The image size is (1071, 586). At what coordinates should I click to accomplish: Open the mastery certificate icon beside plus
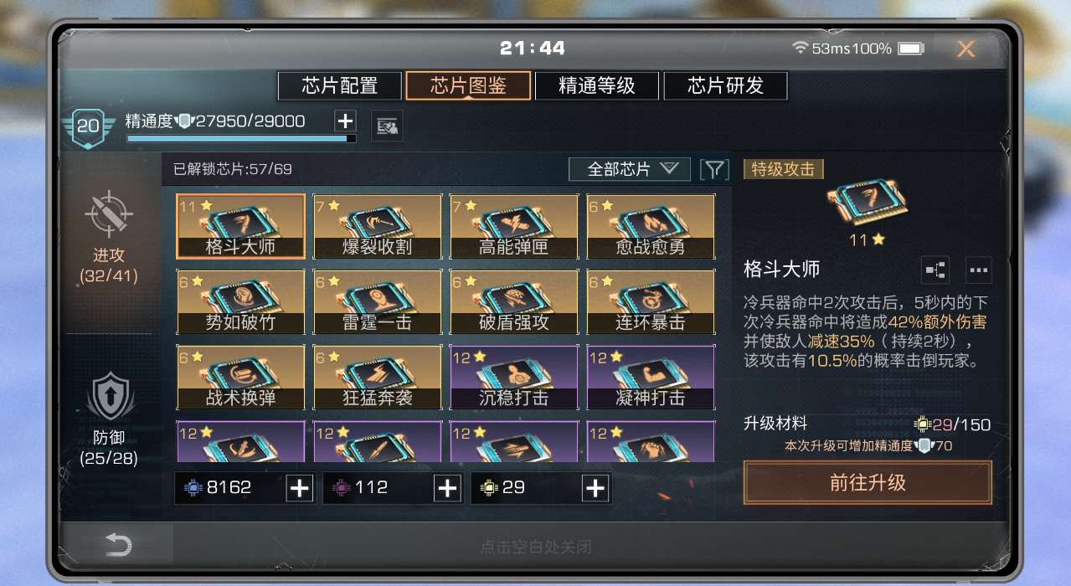387,126
